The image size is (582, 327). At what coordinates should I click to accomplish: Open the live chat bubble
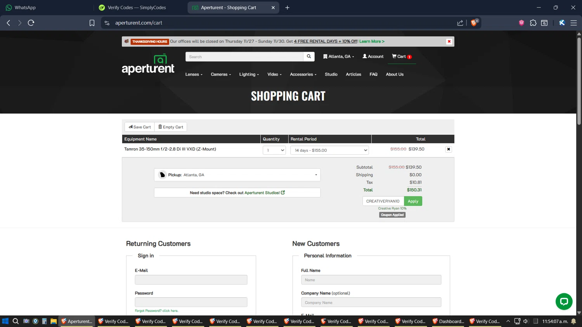click(564, 301)
